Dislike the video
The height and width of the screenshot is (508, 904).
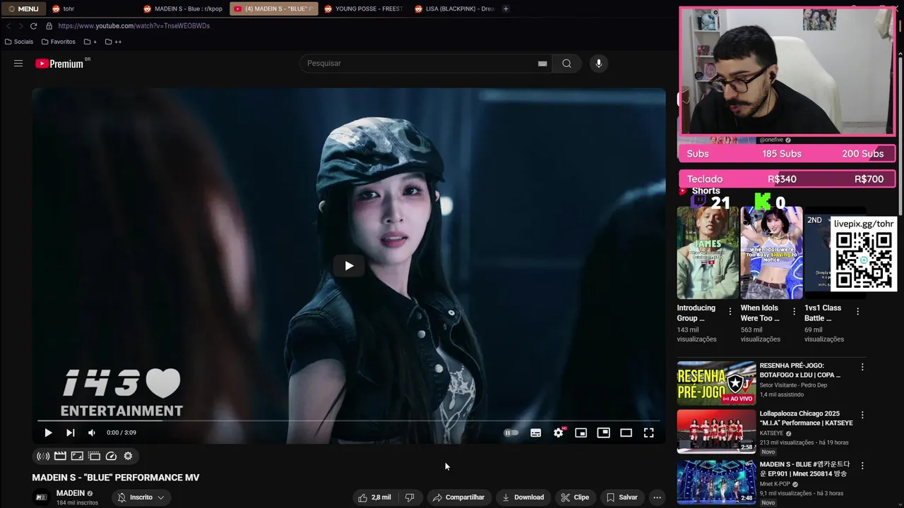tap(410, 497)
